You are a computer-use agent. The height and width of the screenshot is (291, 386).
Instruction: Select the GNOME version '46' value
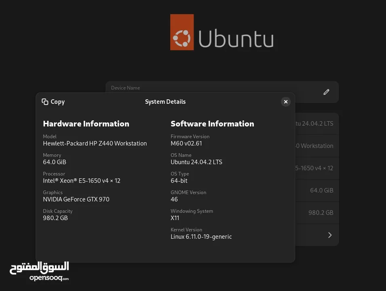174,199
